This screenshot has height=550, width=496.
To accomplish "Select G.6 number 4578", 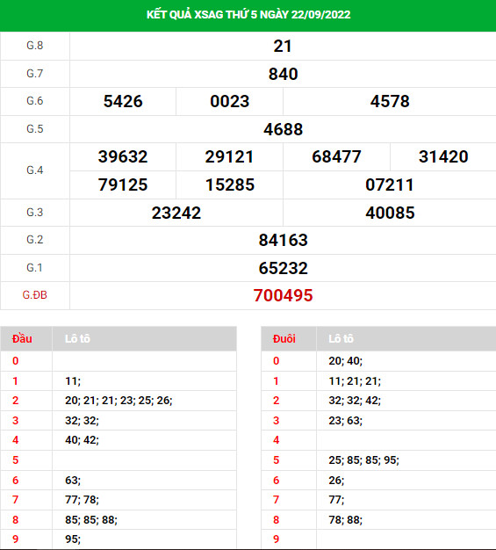I will tap(390, 101).
